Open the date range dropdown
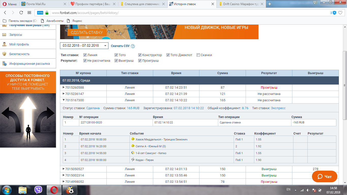Viewport: 347px width, 195px height. tap(84, 46)
